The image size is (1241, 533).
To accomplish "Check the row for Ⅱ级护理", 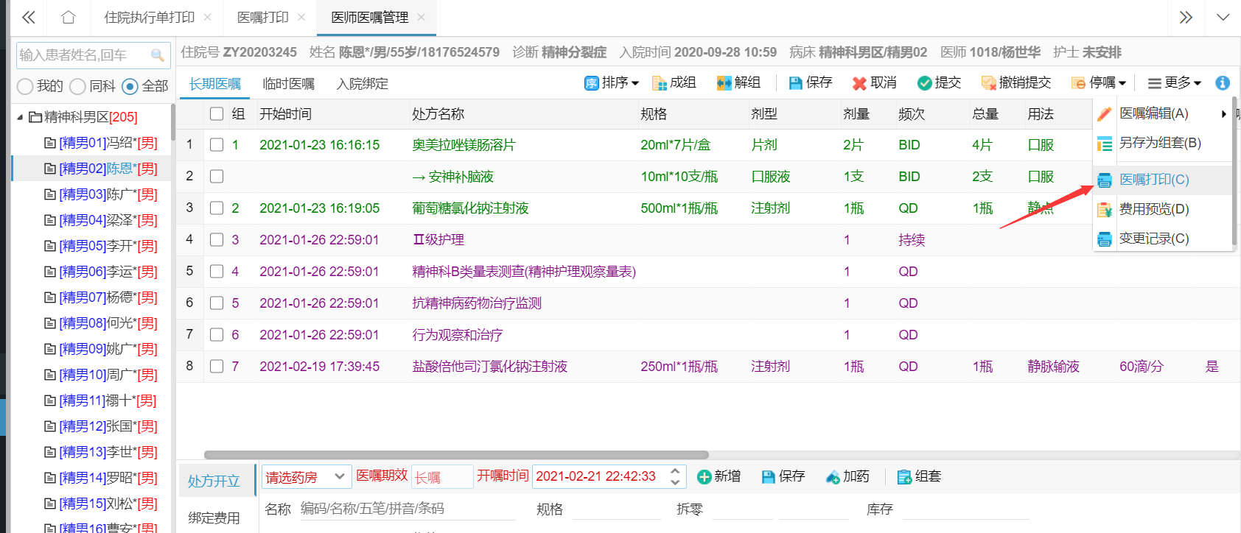I will tap(217, 240).
